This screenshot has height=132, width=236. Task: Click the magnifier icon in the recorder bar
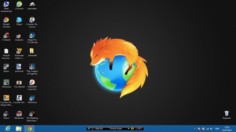click(x=92, y=129)
